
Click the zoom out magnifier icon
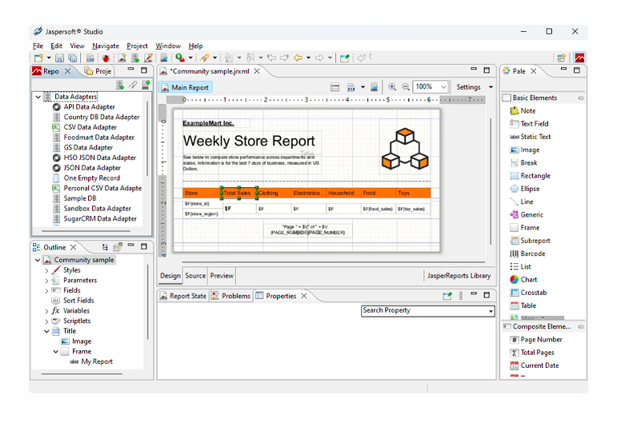pyautogui.click(x=406, y=87)
